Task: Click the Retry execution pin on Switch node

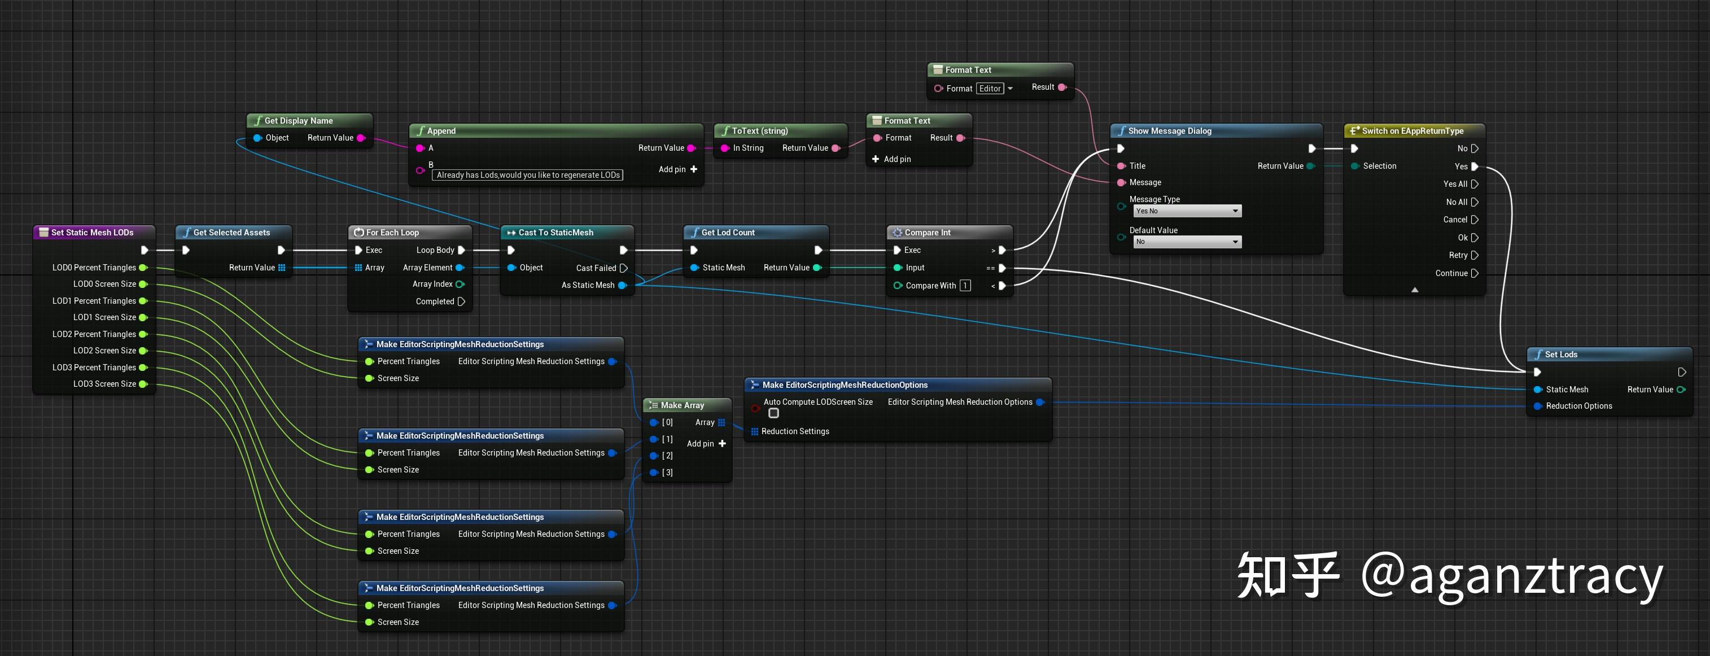Action: pos(1475,256)
